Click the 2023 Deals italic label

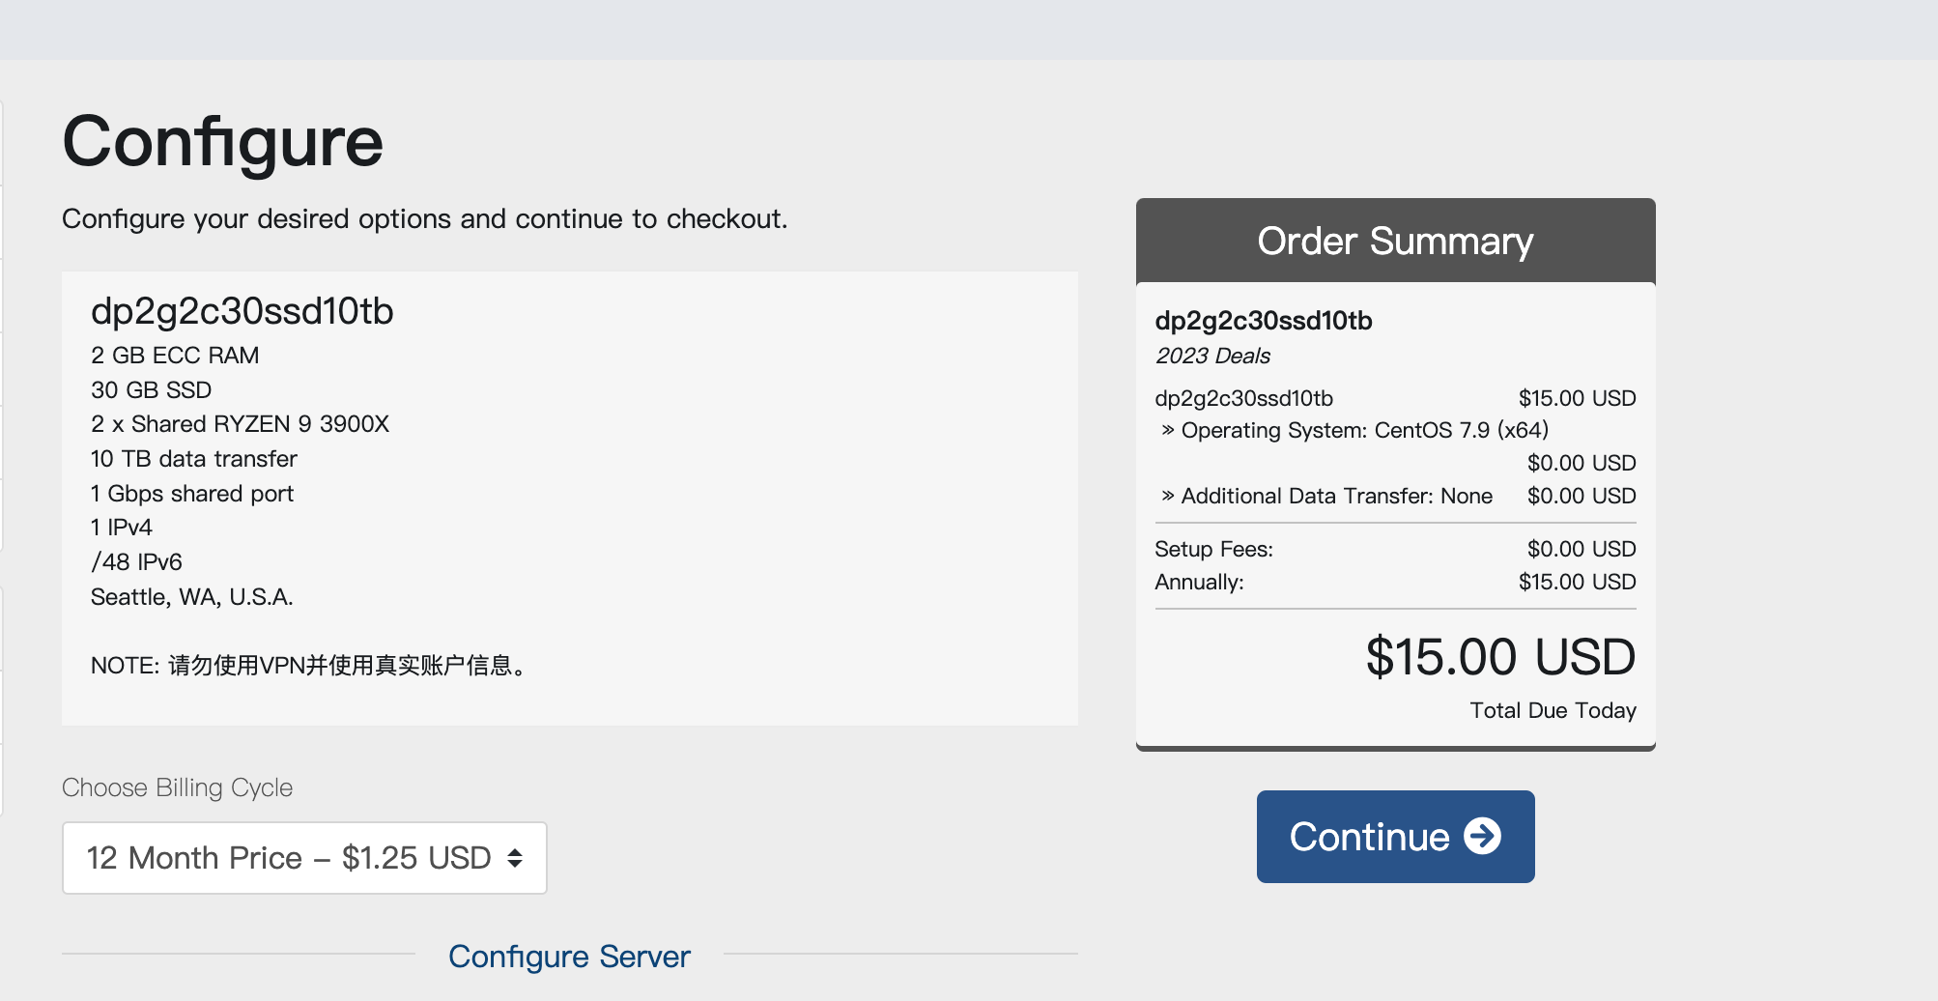(x=1212, y=356)
